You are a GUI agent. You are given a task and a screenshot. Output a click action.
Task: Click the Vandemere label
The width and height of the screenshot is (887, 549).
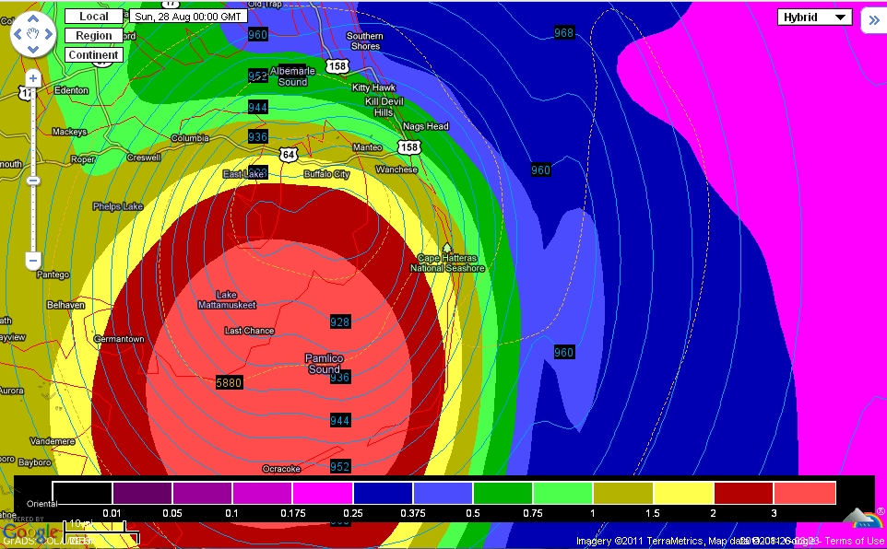(x=52, y=441)
